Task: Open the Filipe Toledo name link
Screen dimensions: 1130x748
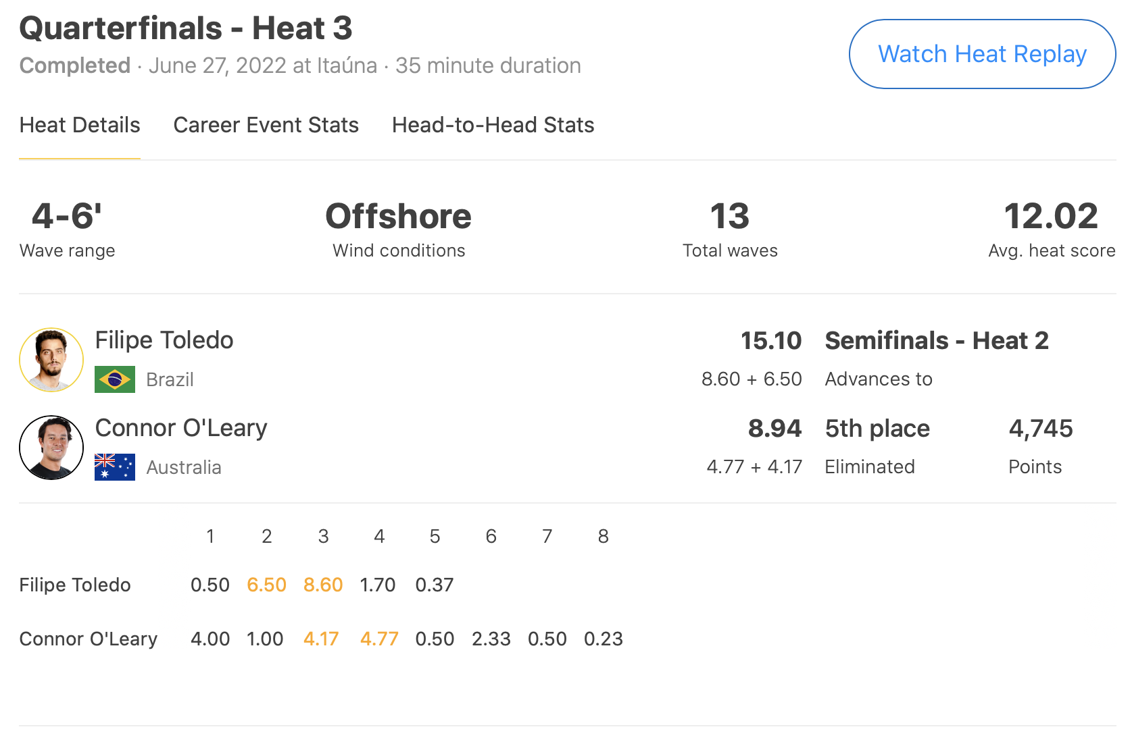Action: point(164,340)
